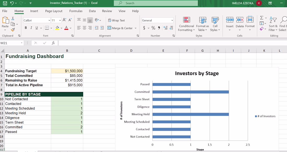Save the workbook with the Save icon
This screenshot has height=152, width=287.
point(5,3)
